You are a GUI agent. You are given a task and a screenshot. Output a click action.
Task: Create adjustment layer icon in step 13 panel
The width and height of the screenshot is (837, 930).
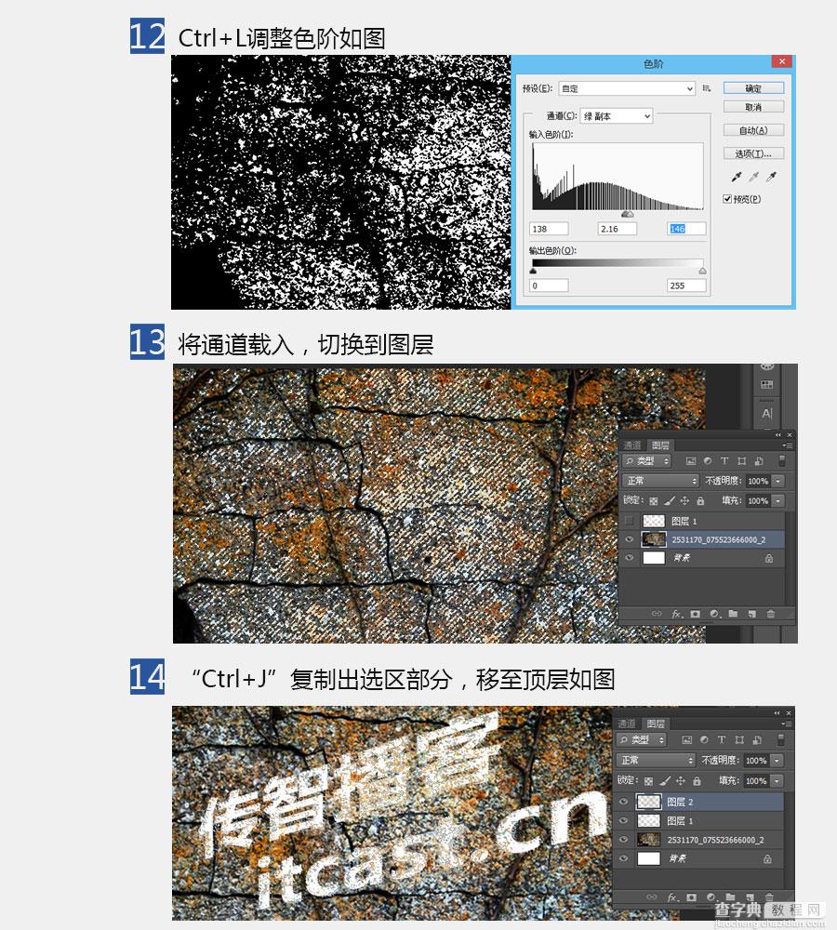point(714,614)
